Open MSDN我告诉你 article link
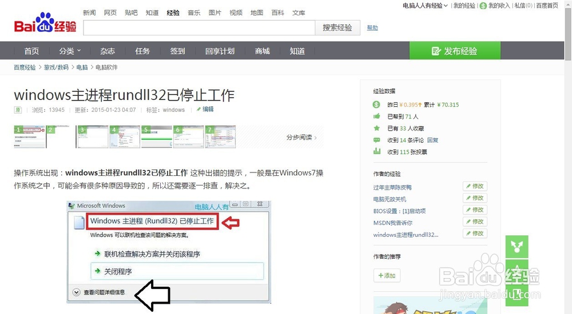 pyautogui.click(x=393, y=223)
